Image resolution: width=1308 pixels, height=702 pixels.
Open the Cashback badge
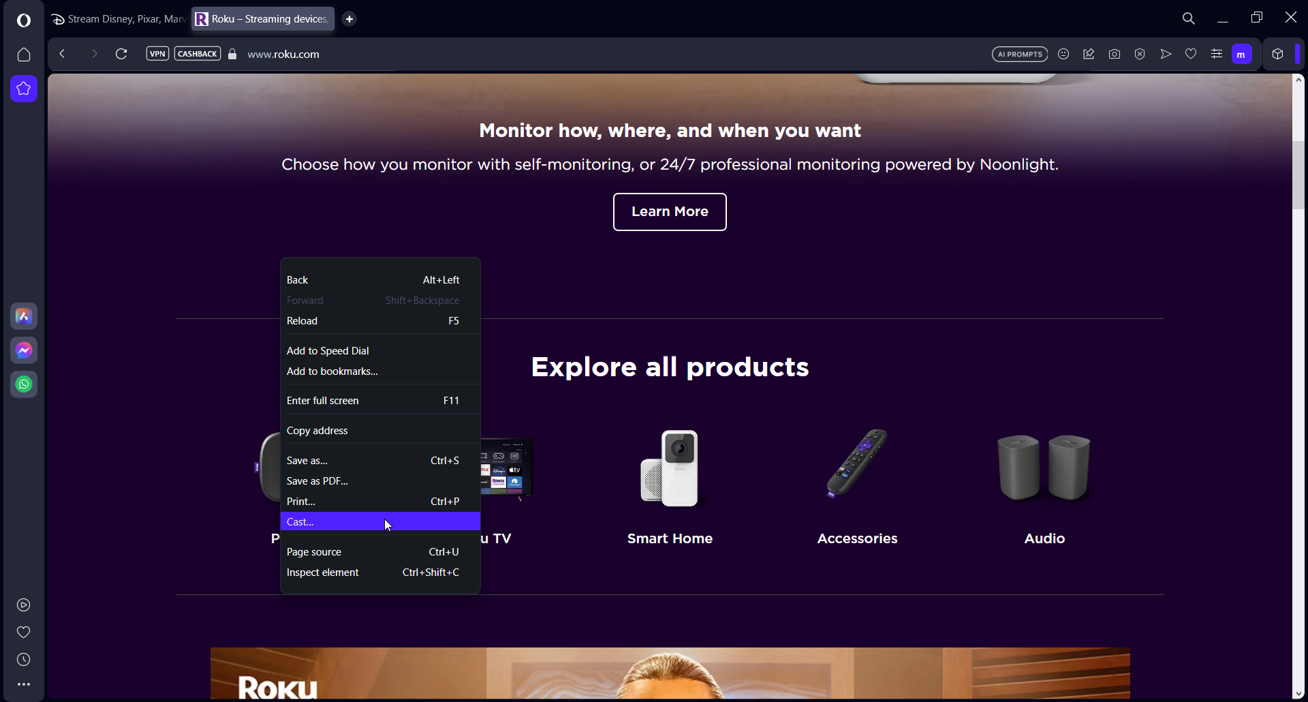coord(198,54)
